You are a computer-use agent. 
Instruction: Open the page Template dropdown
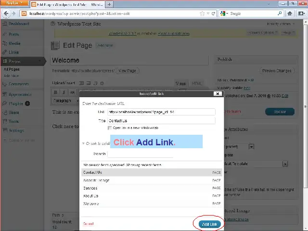285,164
